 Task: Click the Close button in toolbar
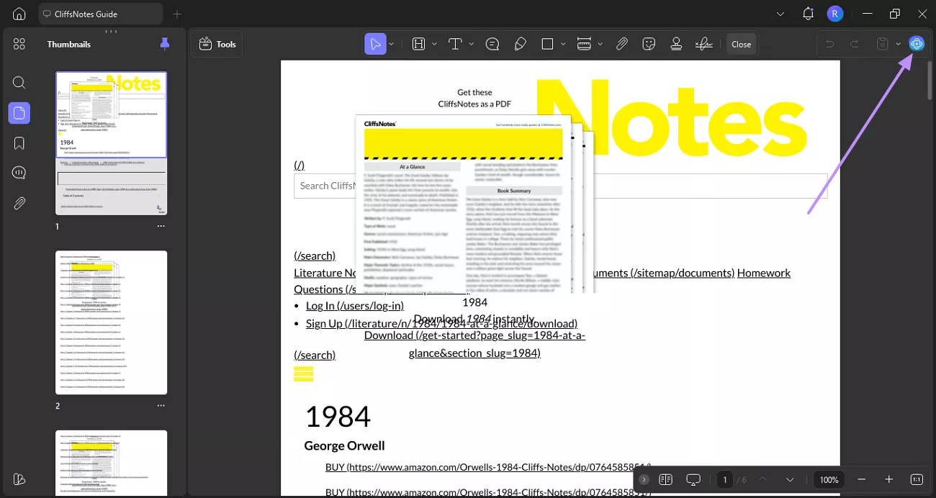point(741,44)
